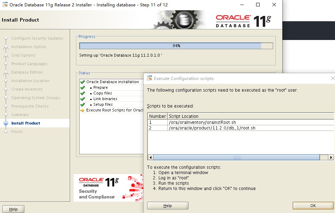Click the 94% installation progress bar
Viewport: 335px width, 213px height.
point(176,46)
